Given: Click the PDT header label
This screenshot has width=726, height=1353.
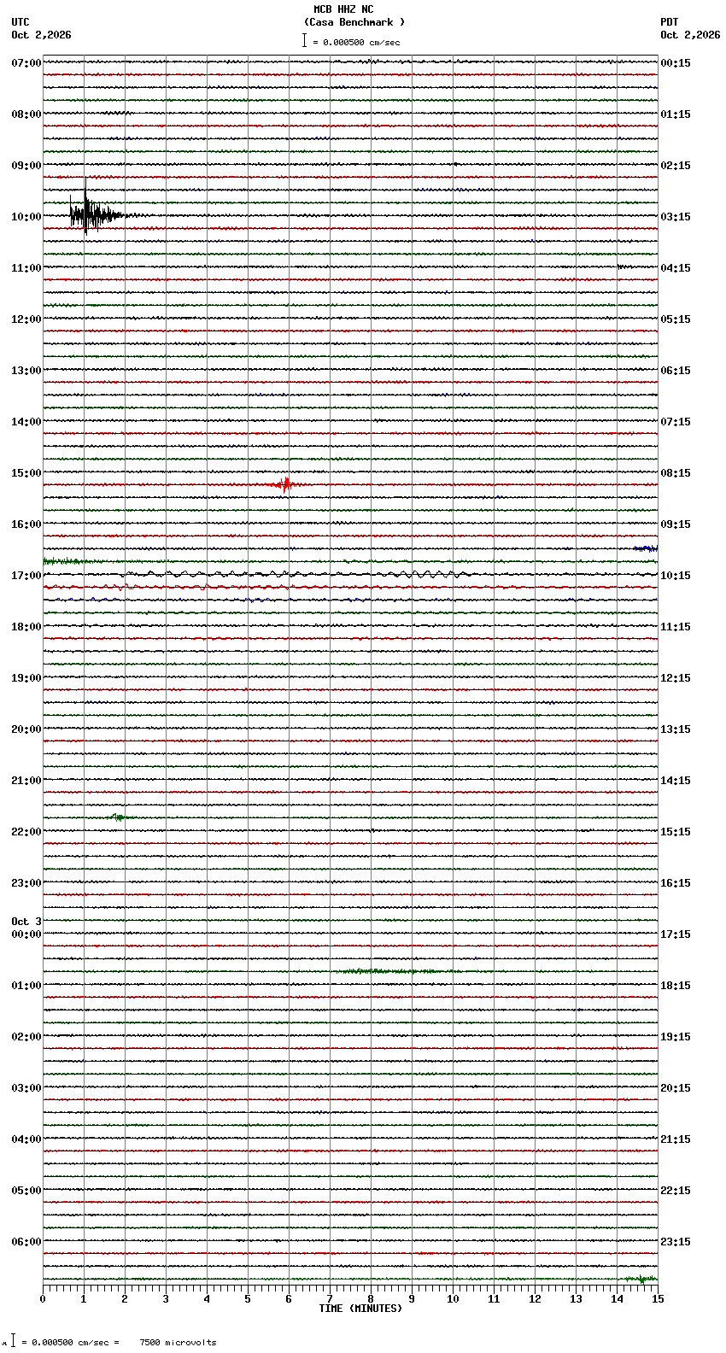Looking at the screenshot, I should click(x=670, y=22).
